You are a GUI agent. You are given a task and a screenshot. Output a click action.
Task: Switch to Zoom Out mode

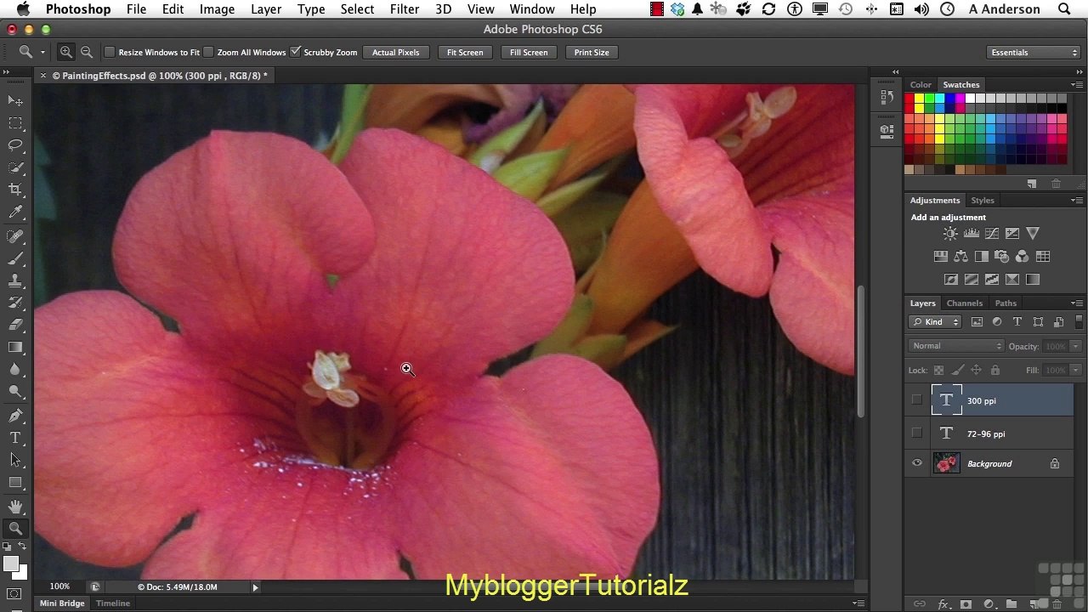click(x=86, y=52)
